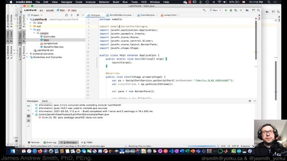Close the SerialPortService.java tab
This screenshot has width=287, height=161.
click(x=133, y=15)
